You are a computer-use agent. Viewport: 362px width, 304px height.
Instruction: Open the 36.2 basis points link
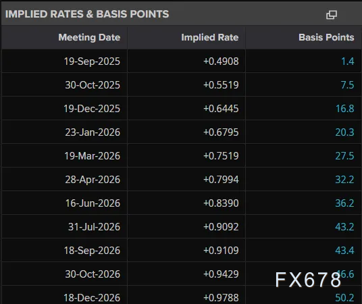click(344, 203)
